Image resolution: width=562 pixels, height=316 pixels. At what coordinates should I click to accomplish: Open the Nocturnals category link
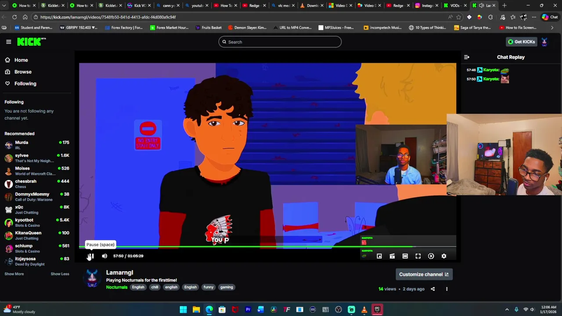coord(117,287)
